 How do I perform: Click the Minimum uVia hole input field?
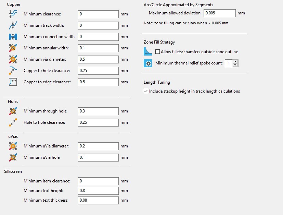pyautogui.click(x=98, y=157)
